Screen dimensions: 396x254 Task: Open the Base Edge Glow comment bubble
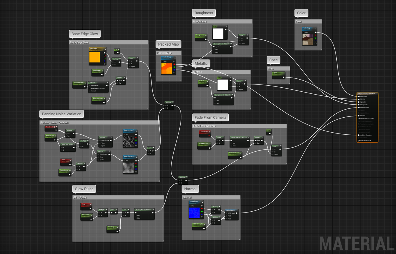tap(85, 34)
